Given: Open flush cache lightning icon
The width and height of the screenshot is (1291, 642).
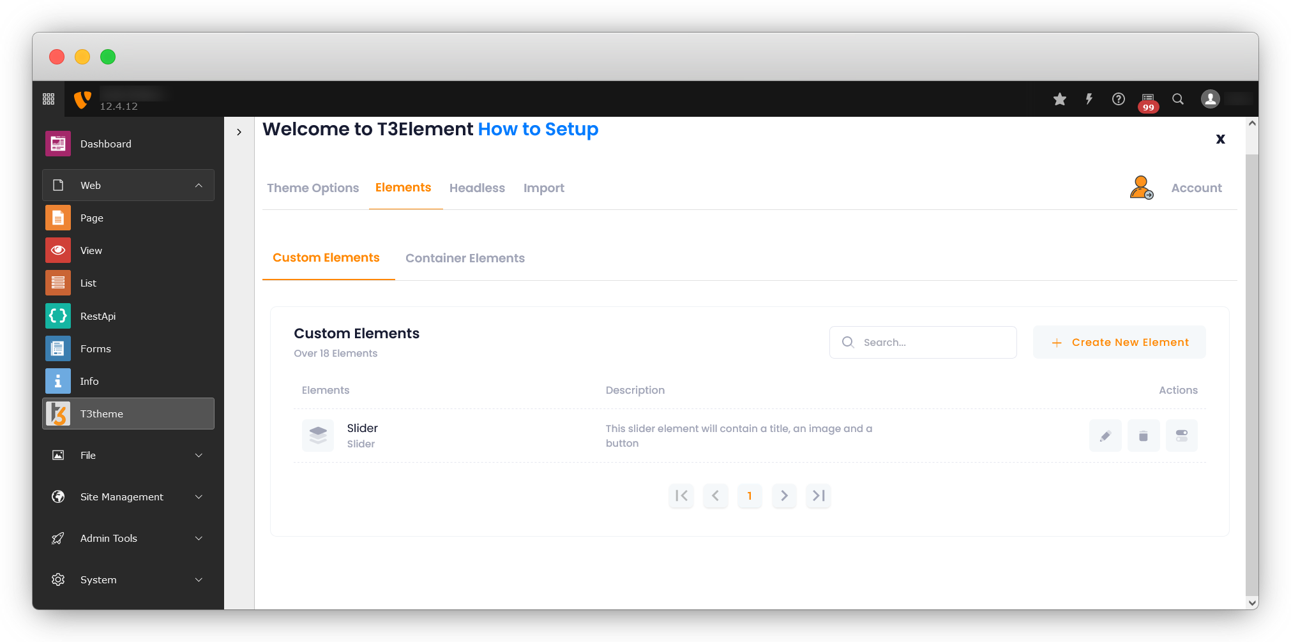Looking at the screenshot, I should (x=1089, y=99).
